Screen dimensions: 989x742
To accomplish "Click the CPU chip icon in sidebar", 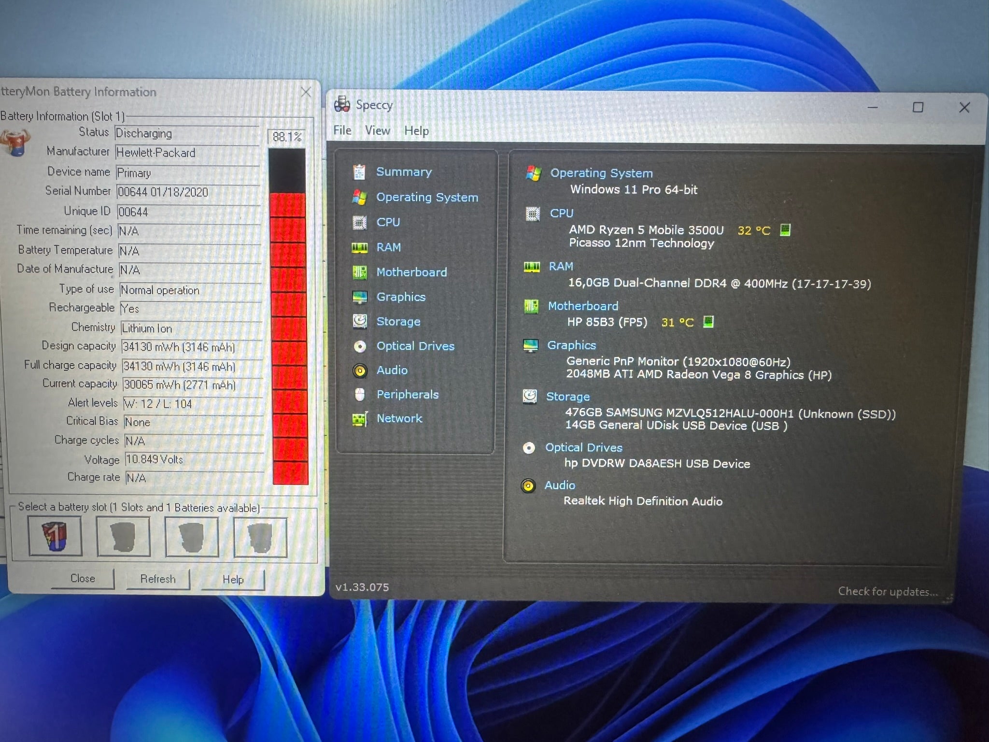I will (359, 222).
